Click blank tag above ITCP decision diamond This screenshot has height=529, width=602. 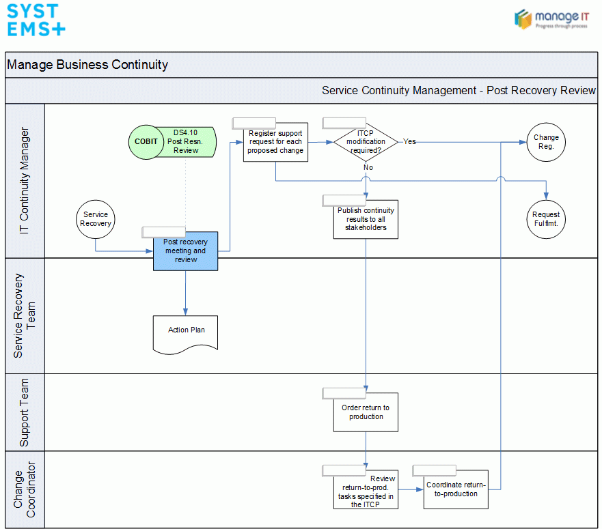(344, 123)
